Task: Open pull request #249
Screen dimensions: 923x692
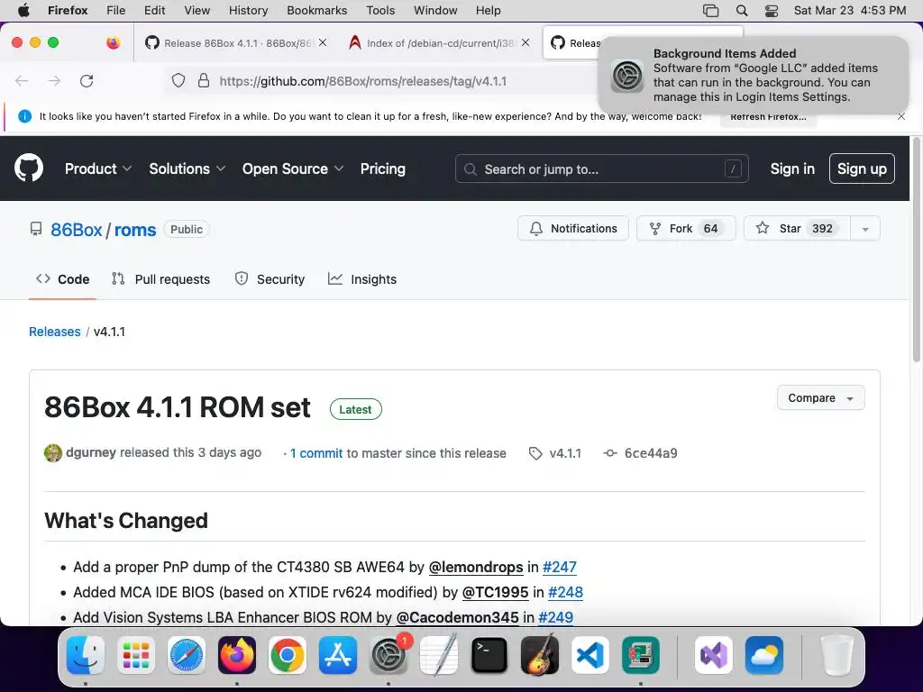Action: 555,617
